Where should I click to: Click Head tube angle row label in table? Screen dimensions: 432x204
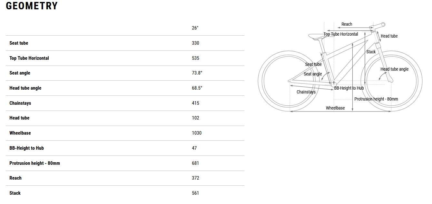(25, 88)
